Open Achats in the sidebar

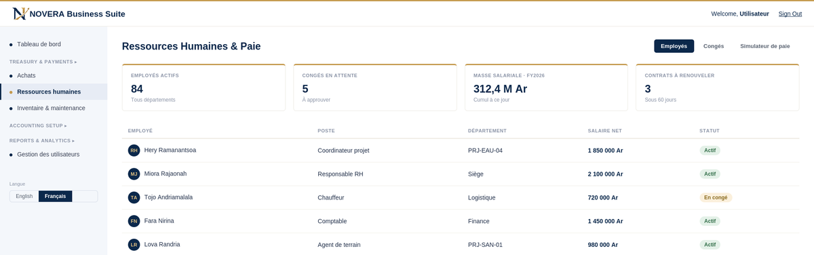pyautogui.click(x=54, y=75)
